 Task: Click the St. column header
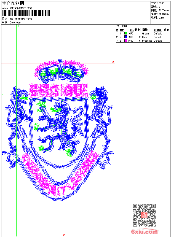(x=132, y=30)
